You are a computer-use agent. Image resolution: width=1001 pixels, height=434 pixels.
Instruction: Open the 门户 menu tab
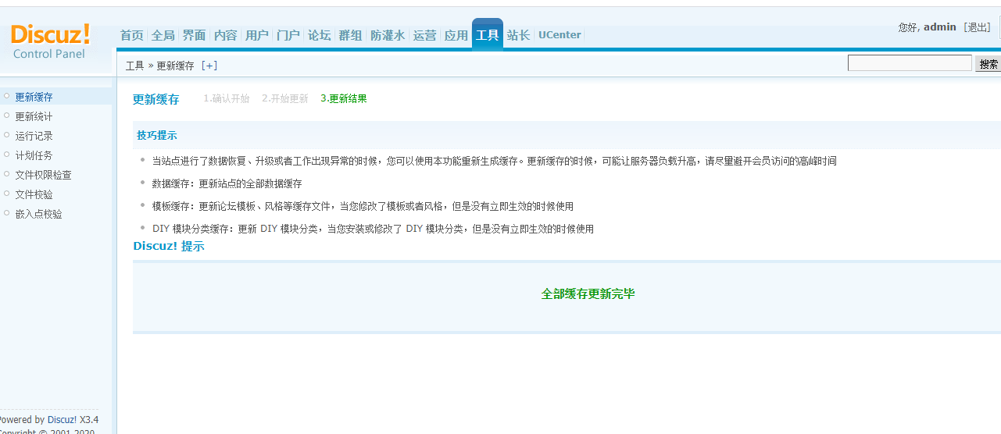coord(288,35)
